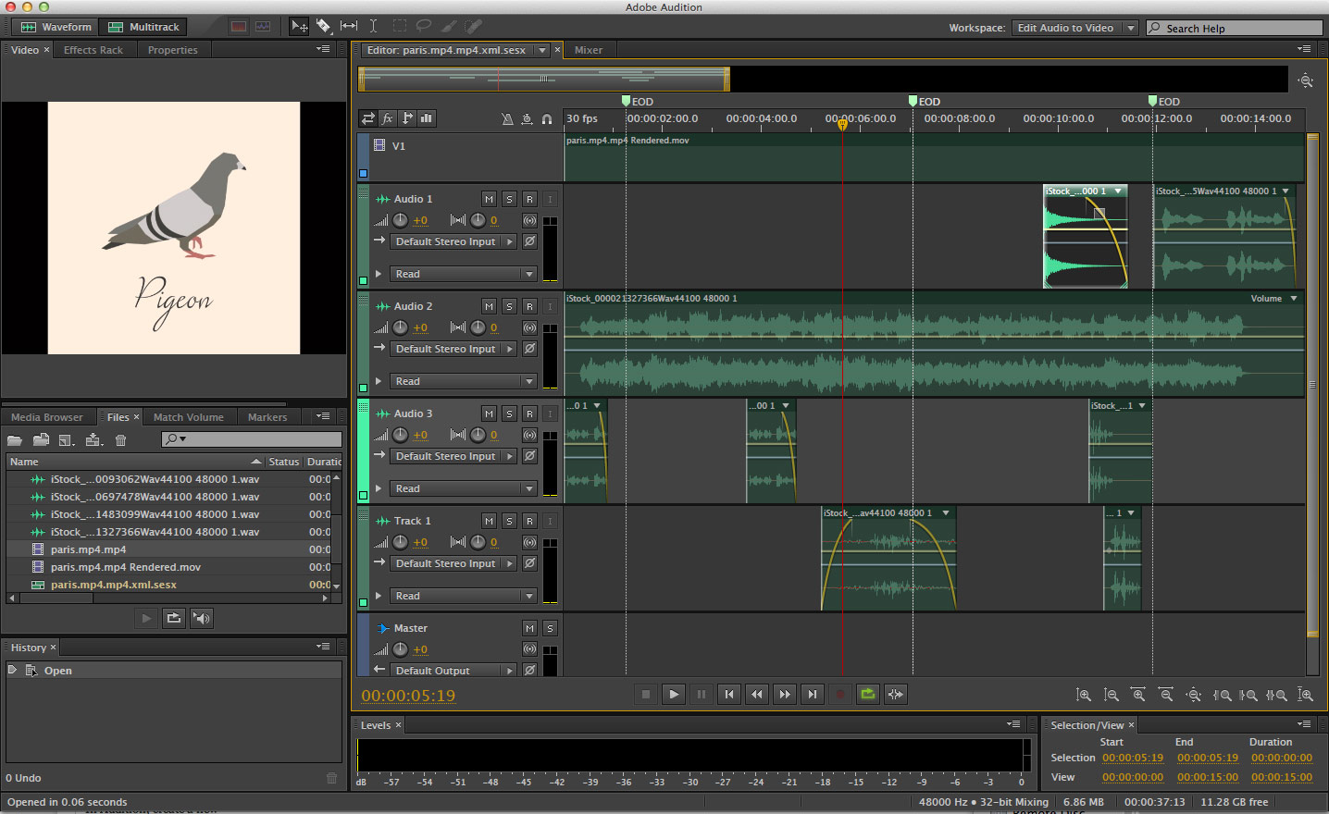Move playhead to next marker
1329x814 pixels.
coord(813,694)
